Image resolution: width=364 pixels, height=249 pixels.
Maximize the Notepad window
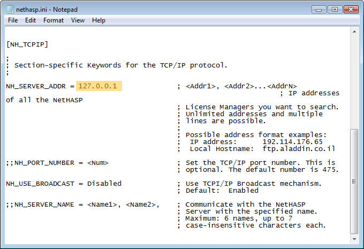(x=335, y=9)
